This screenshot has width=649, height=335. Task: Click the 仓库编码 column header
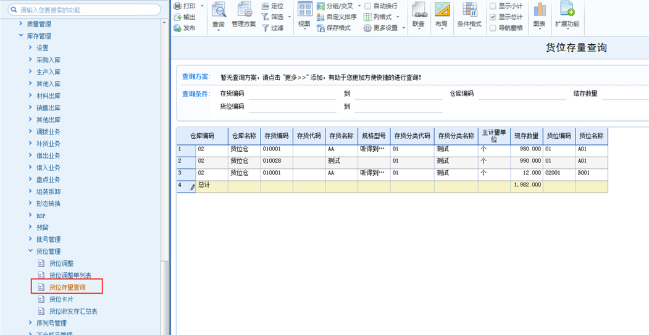click(x=203, y=136)
